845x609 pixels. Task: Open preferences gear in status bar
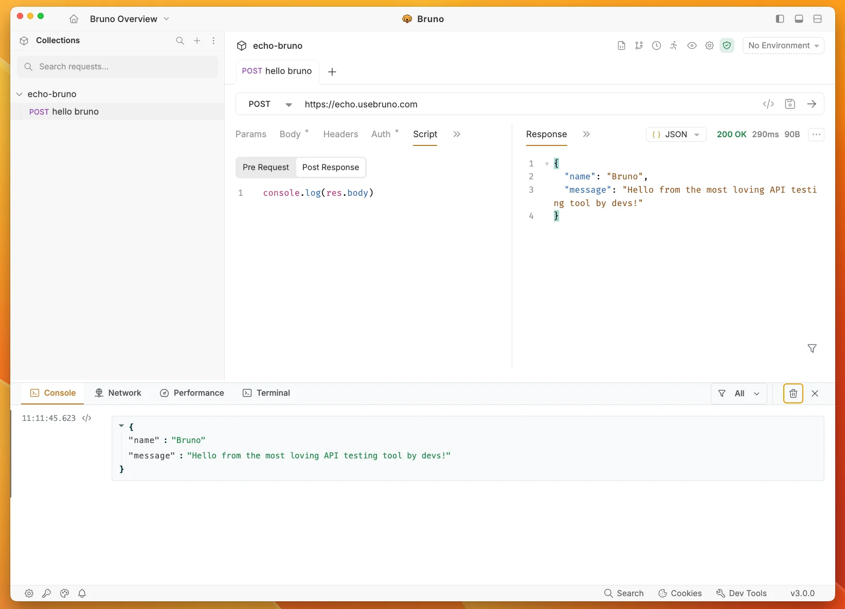29,594
